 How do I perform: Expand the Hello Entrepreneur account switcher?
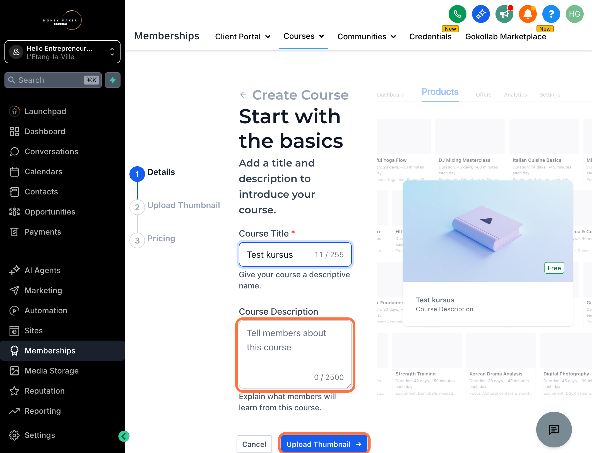point(62,52)
